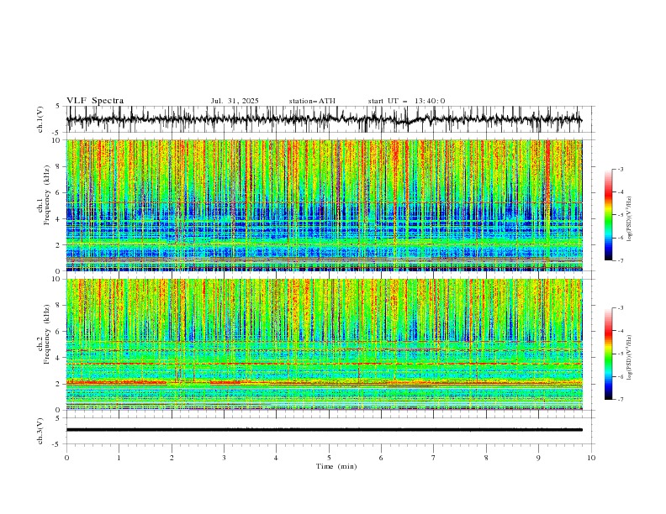
Task: Click the upper color bar's log(PSD) label
Action: click(x=630, y=219)
